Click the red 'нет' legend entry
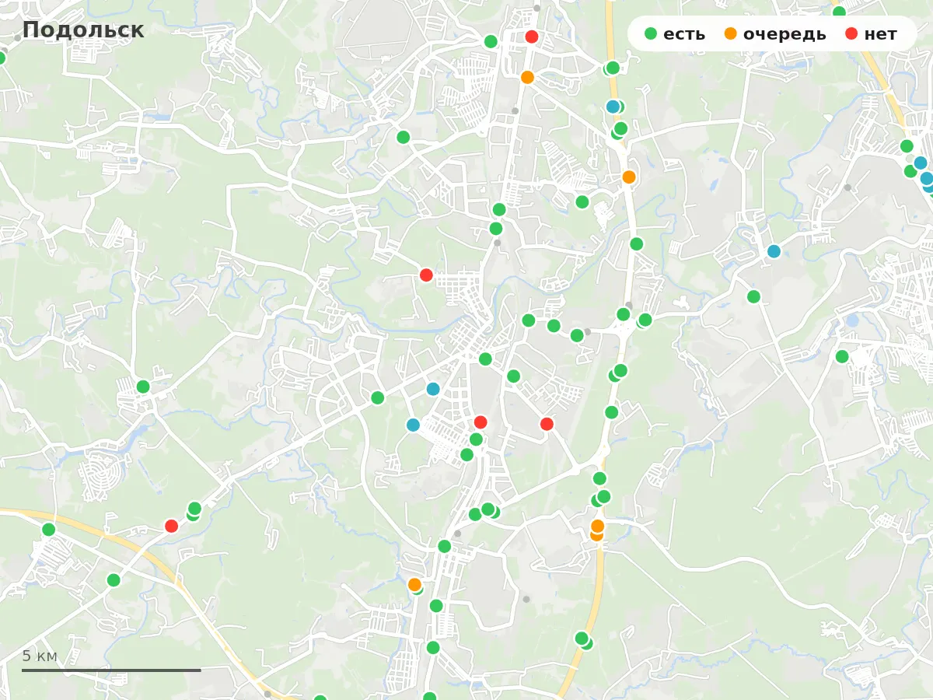The image size is (933, 700). [871, 34]
